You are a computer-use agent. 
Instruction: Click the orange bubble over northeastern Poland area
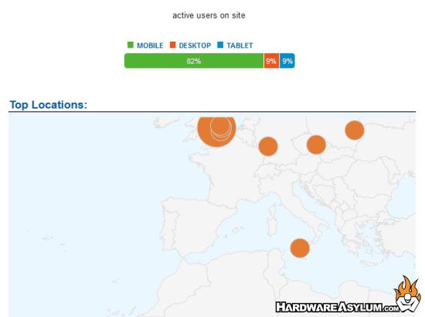point(355,130)
